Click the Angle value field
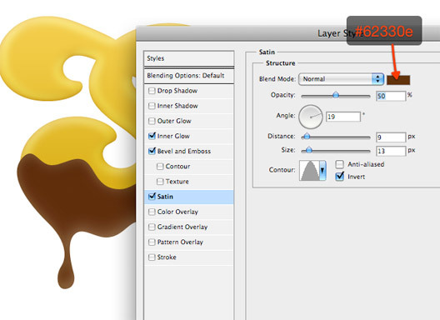Screen dimensions: 440x320 pos(343,117)
